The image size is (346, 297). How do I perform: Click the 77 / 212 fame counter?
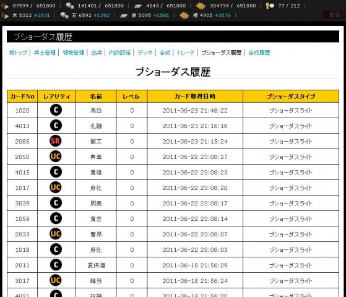(x=289, y=6)
